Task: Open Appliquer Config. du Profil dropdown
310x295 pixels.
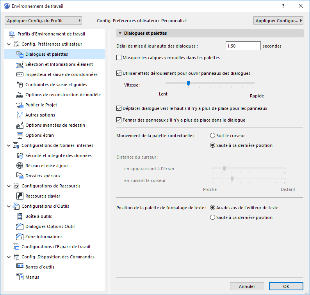Action: click(43, 21)
